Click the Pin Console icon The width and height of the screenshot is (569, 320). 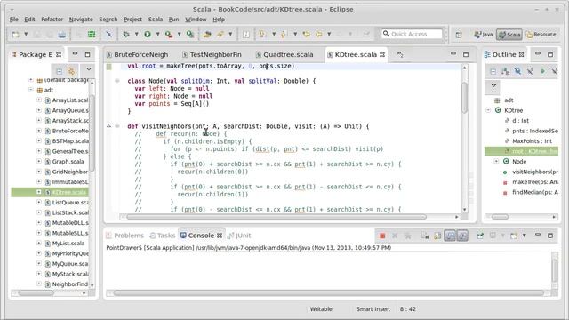point(480,236)
